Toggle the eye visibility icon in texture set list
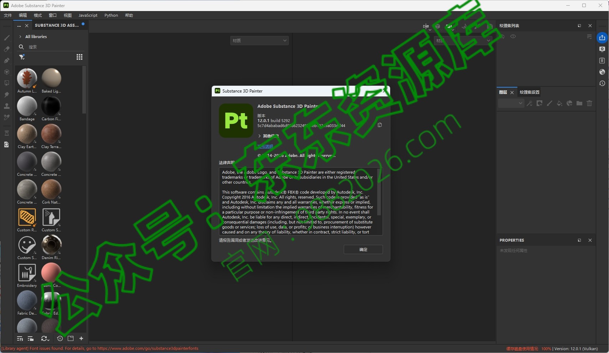This screenshot has height=353, width=609. point(513,36)
